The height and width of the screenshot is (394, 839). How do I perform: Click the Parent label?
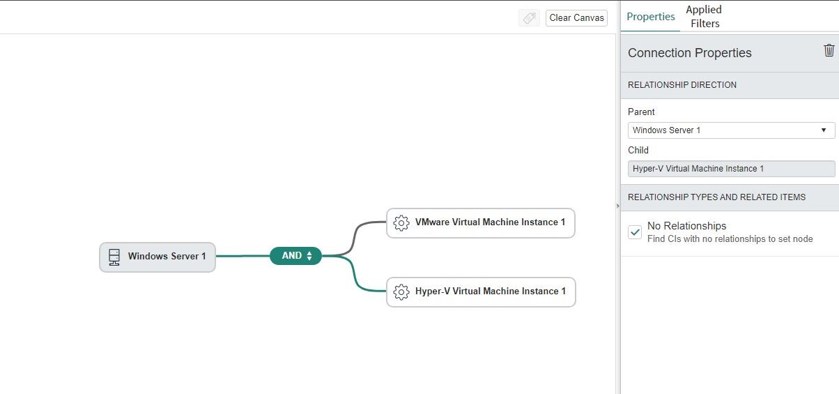click(x=641, y=112)
